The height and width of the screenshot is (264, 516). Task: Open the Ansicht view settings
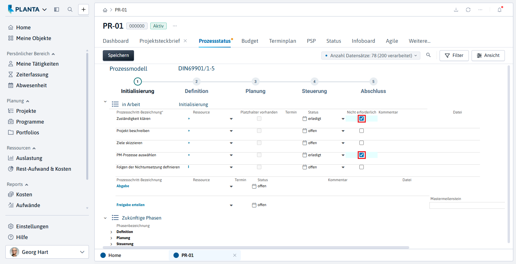pyautogui.click(x=488, y=56)
